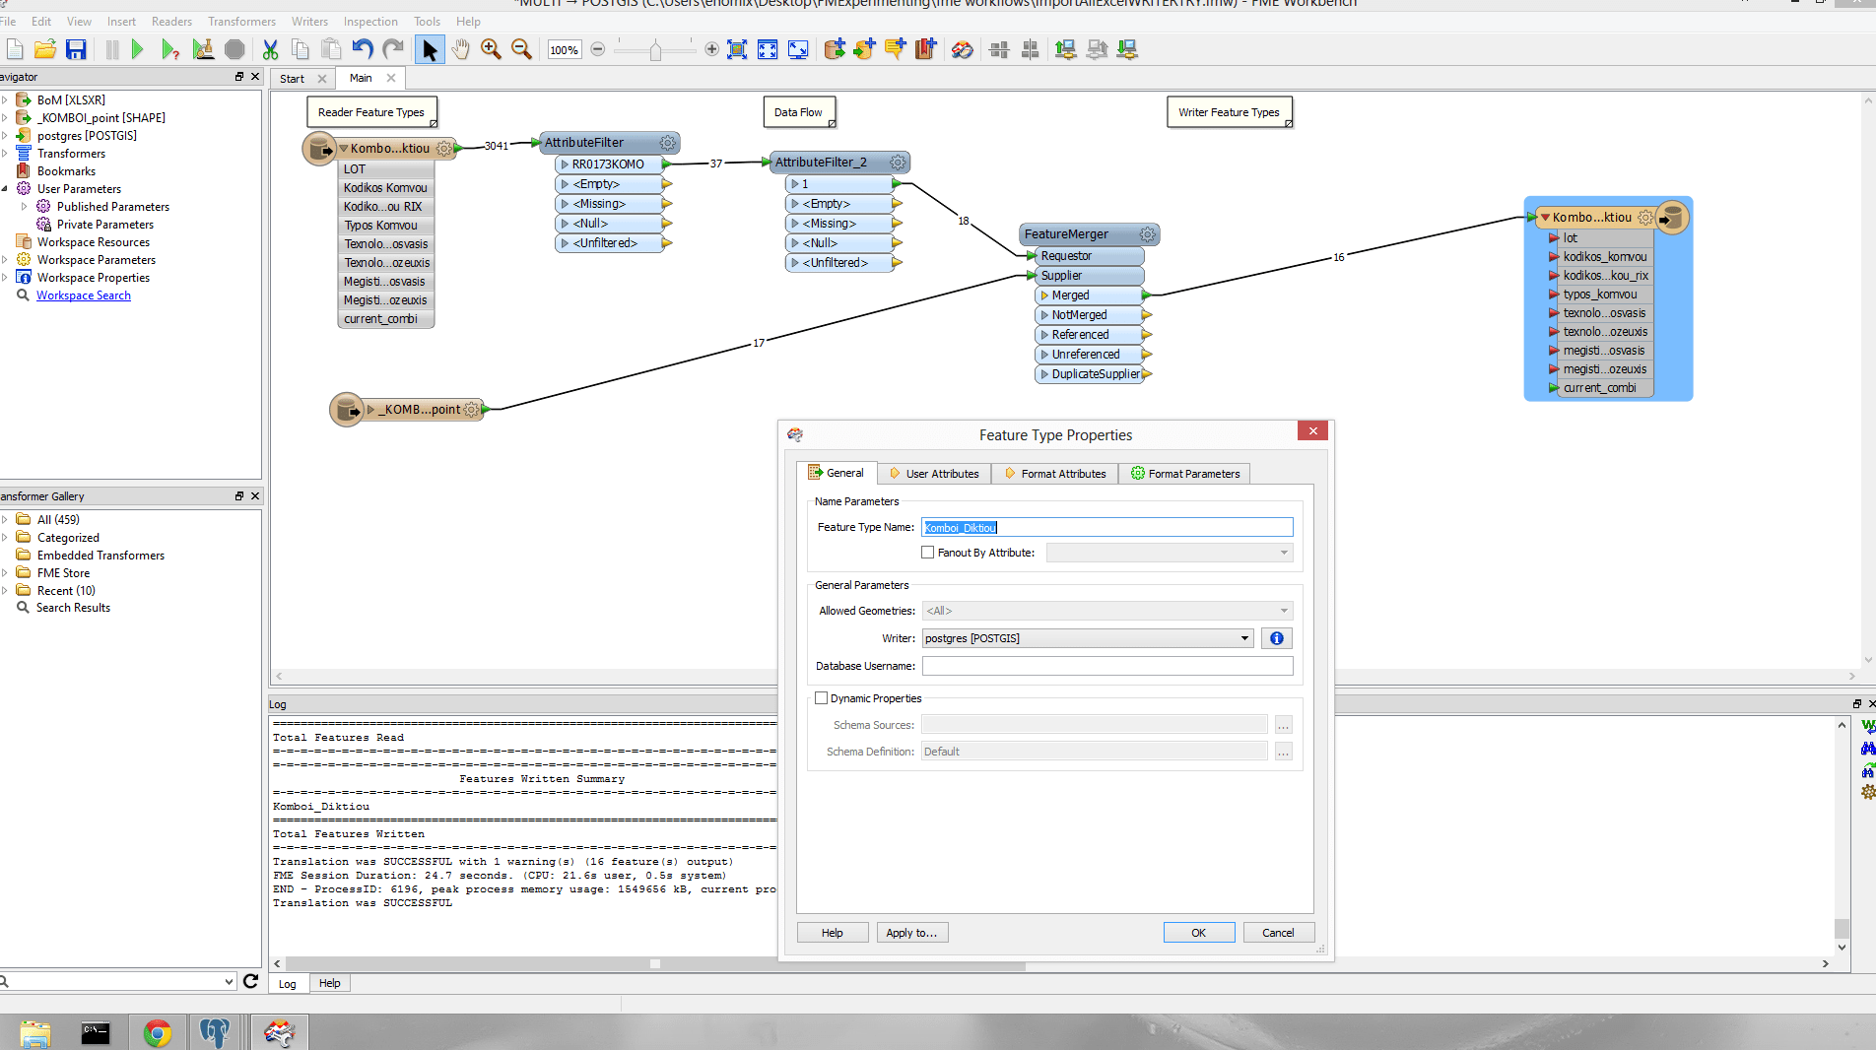Run the workspace with the green Run arrow
This screenshot has height=1050, width=1876.
(x=137, y=49)
